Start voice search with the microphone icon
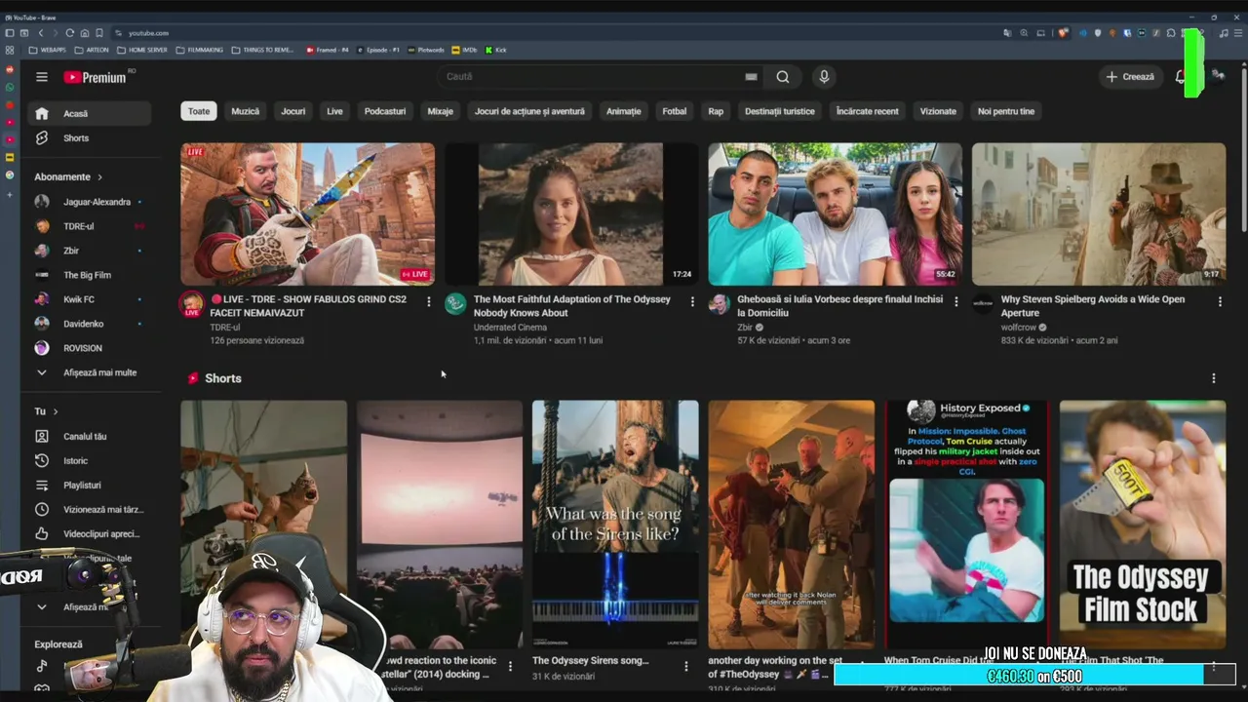Image resolution: width=1248 pixels, height=702 pixels. [824, 77]
